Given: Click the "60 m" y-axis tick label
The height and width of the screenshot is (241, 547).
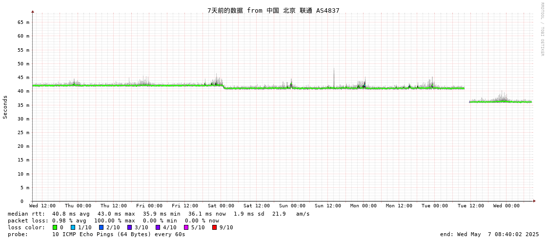Looking at the screenshot, I should coord(23,36).
